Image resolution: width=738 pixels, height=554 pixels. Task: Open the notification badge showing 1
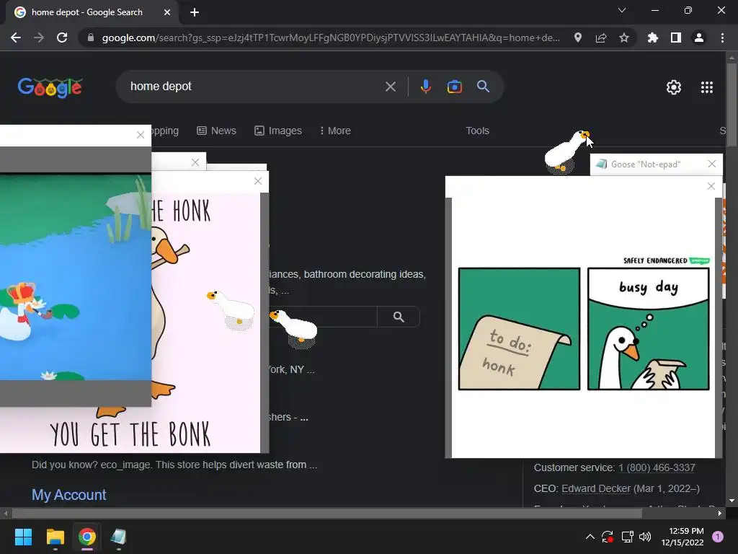717,537
